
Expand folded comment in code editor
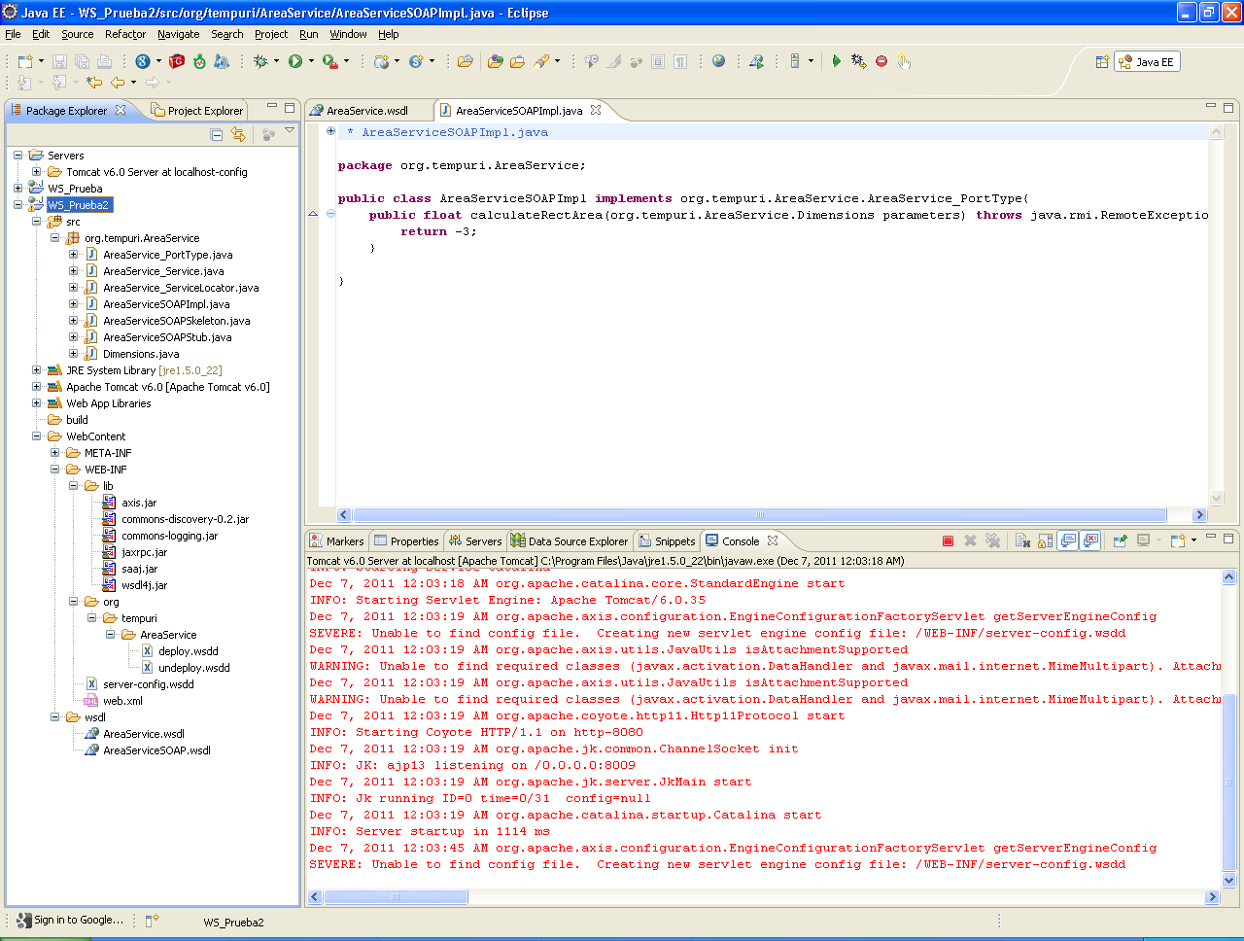[x=330, y=131]
